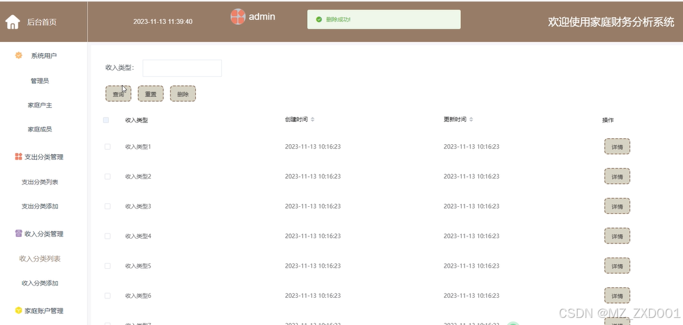
Task: Click the yellow cube icon beside 家庭账户管理
Action: coord(18,311)
